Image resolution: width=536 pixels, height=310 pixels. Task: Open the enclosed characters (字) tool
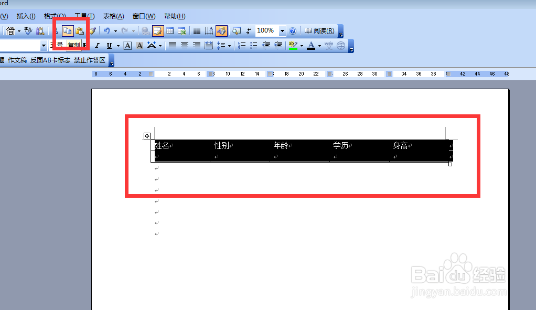click(341, 46)
